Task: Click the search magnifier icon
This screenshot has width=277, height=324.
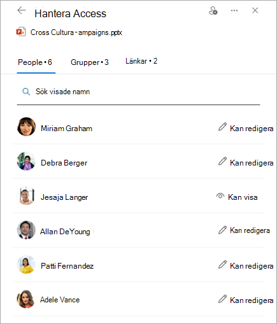Action: pyautogui.click(x=26, y=92)
